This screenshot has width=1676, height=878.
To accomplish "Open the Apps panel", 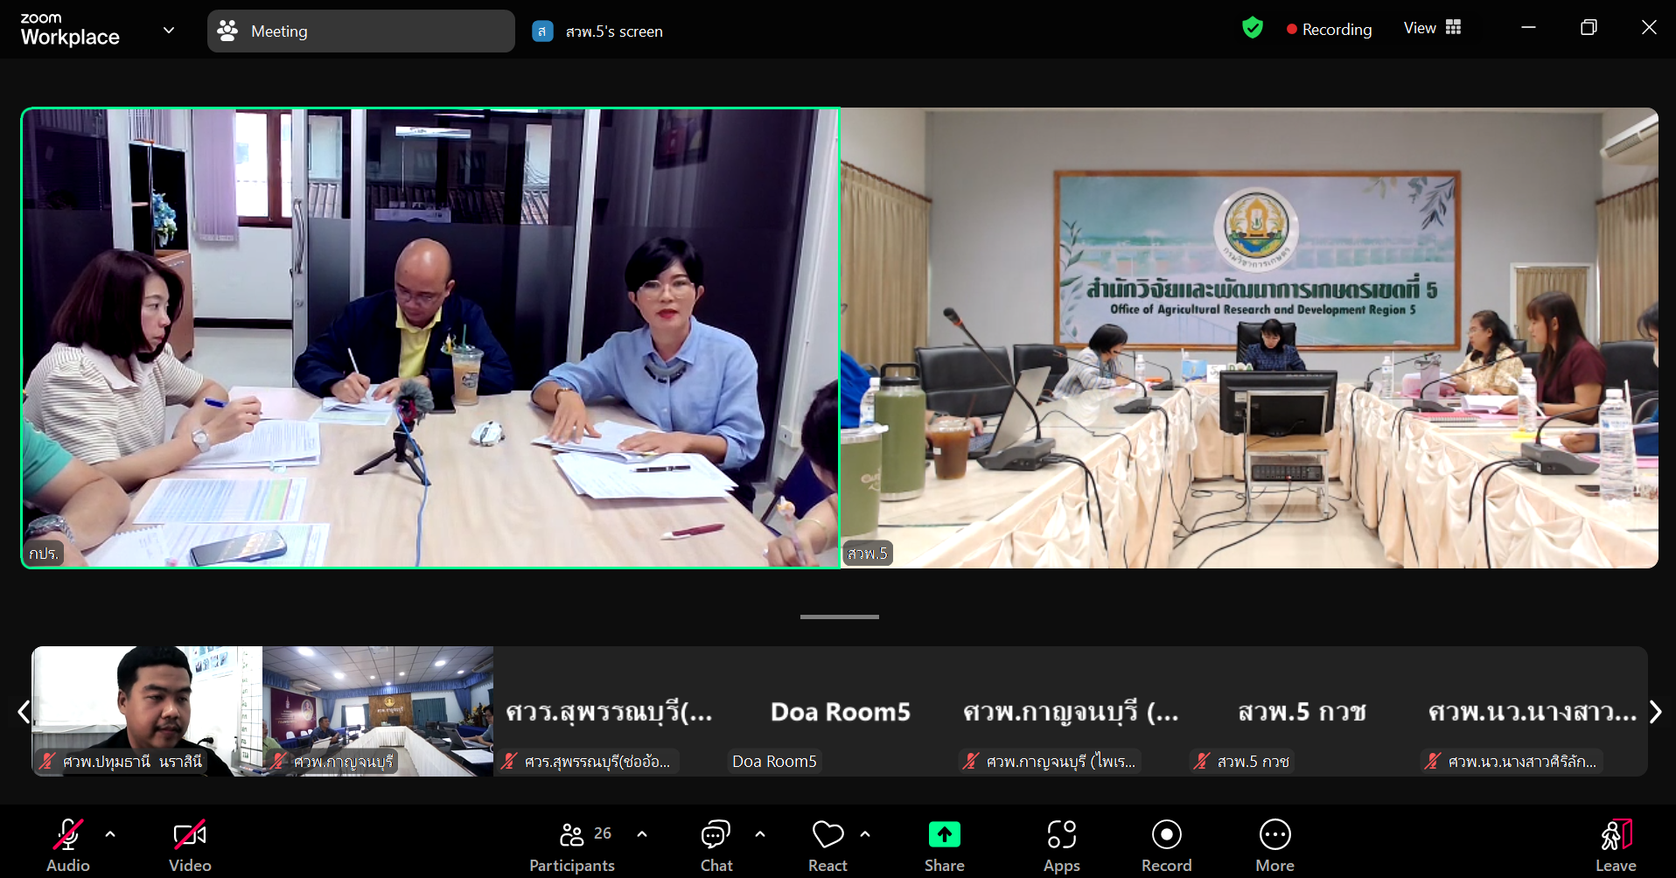I will 1062,845.
